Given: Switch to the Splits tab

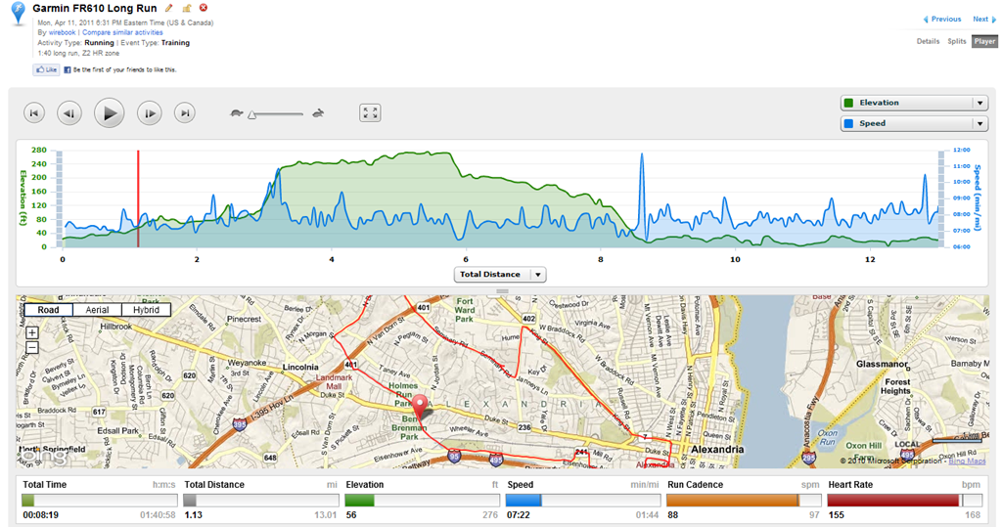Looking at the screenshot, I should point(957,41).
